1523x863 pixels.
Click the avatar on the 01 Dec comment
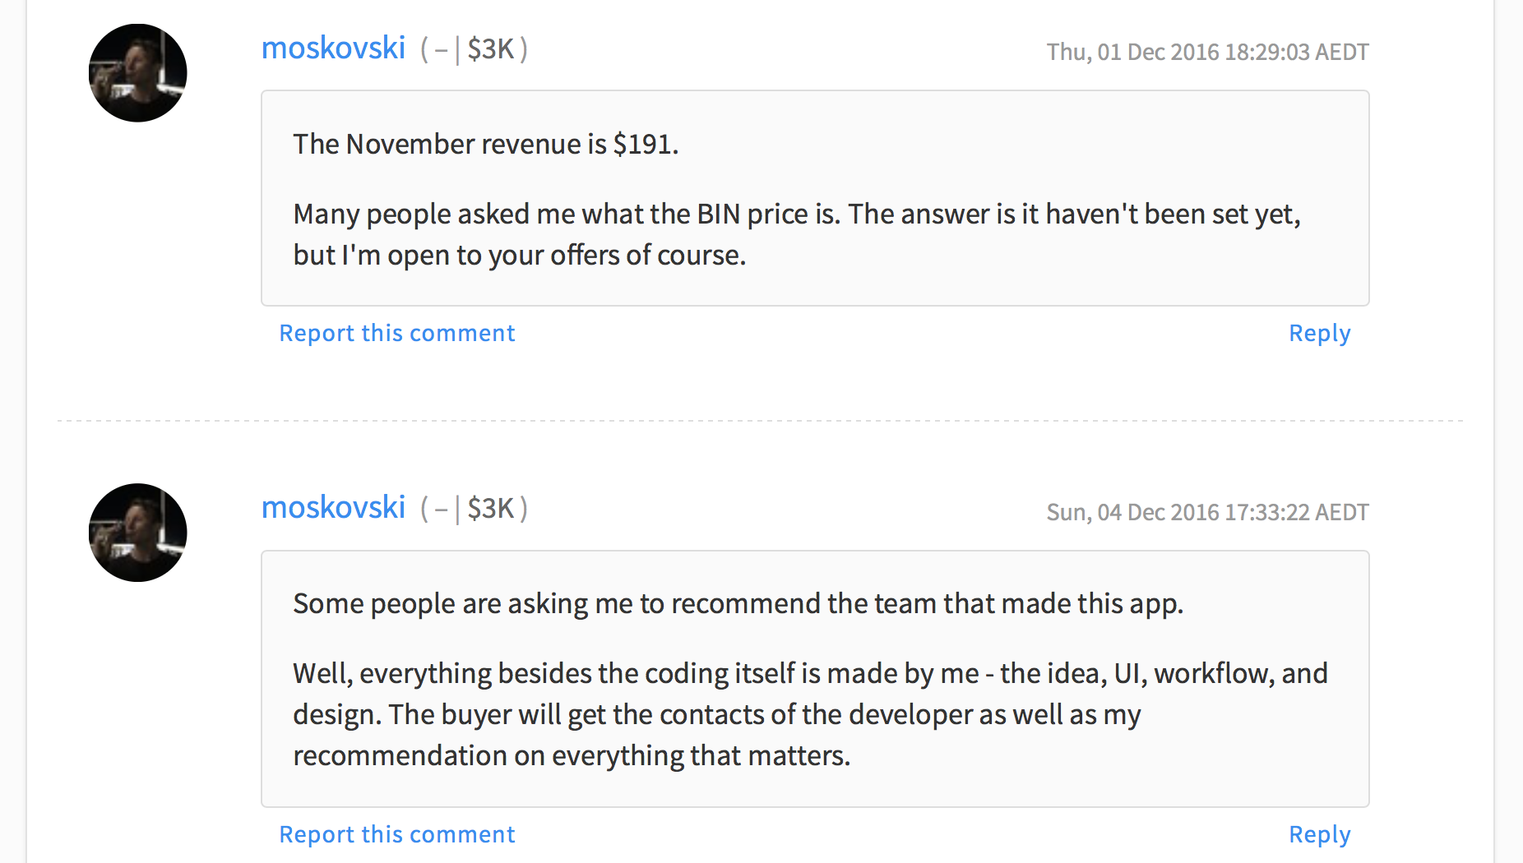[x=138, y=73]
